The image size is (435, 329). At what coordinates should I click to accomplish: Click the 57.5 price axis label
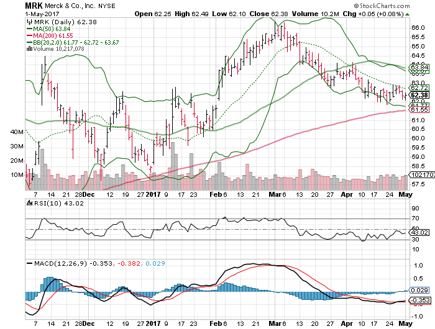tap(418, 184)
